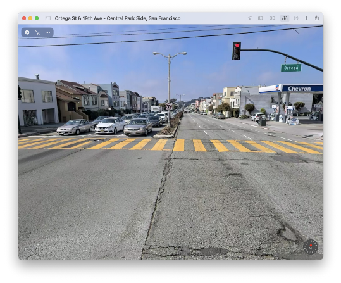341x283 pixels.
Task: Click the green Ortega street sign
Action: tap(291, 68)
